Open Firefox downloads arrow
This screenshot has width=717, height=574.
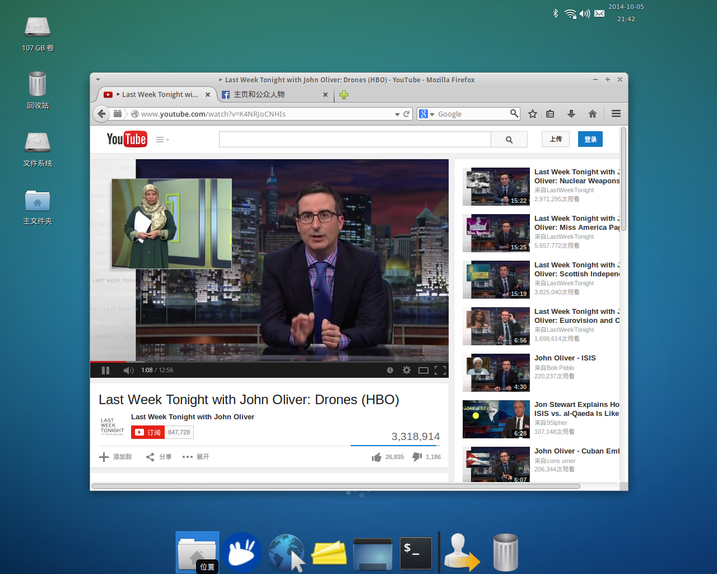click(x=571, y=114)
